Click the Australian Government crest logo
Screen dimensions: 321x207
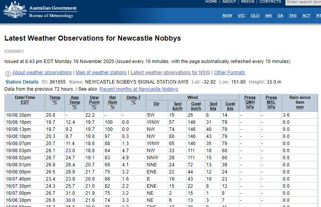14,9
